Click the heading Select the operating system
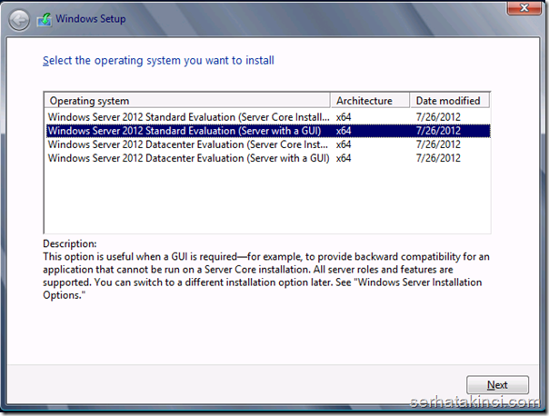Image resolution: width=549 pixels, height=416 pixels. coord(158,61)
